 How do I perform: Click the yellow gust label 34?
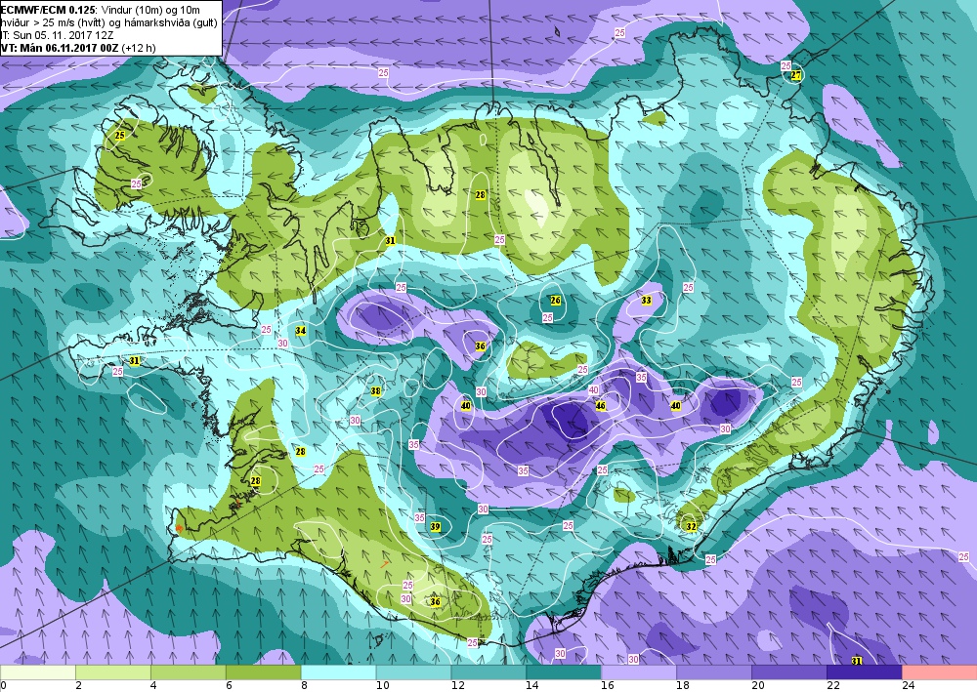click(x=301, y=331)
